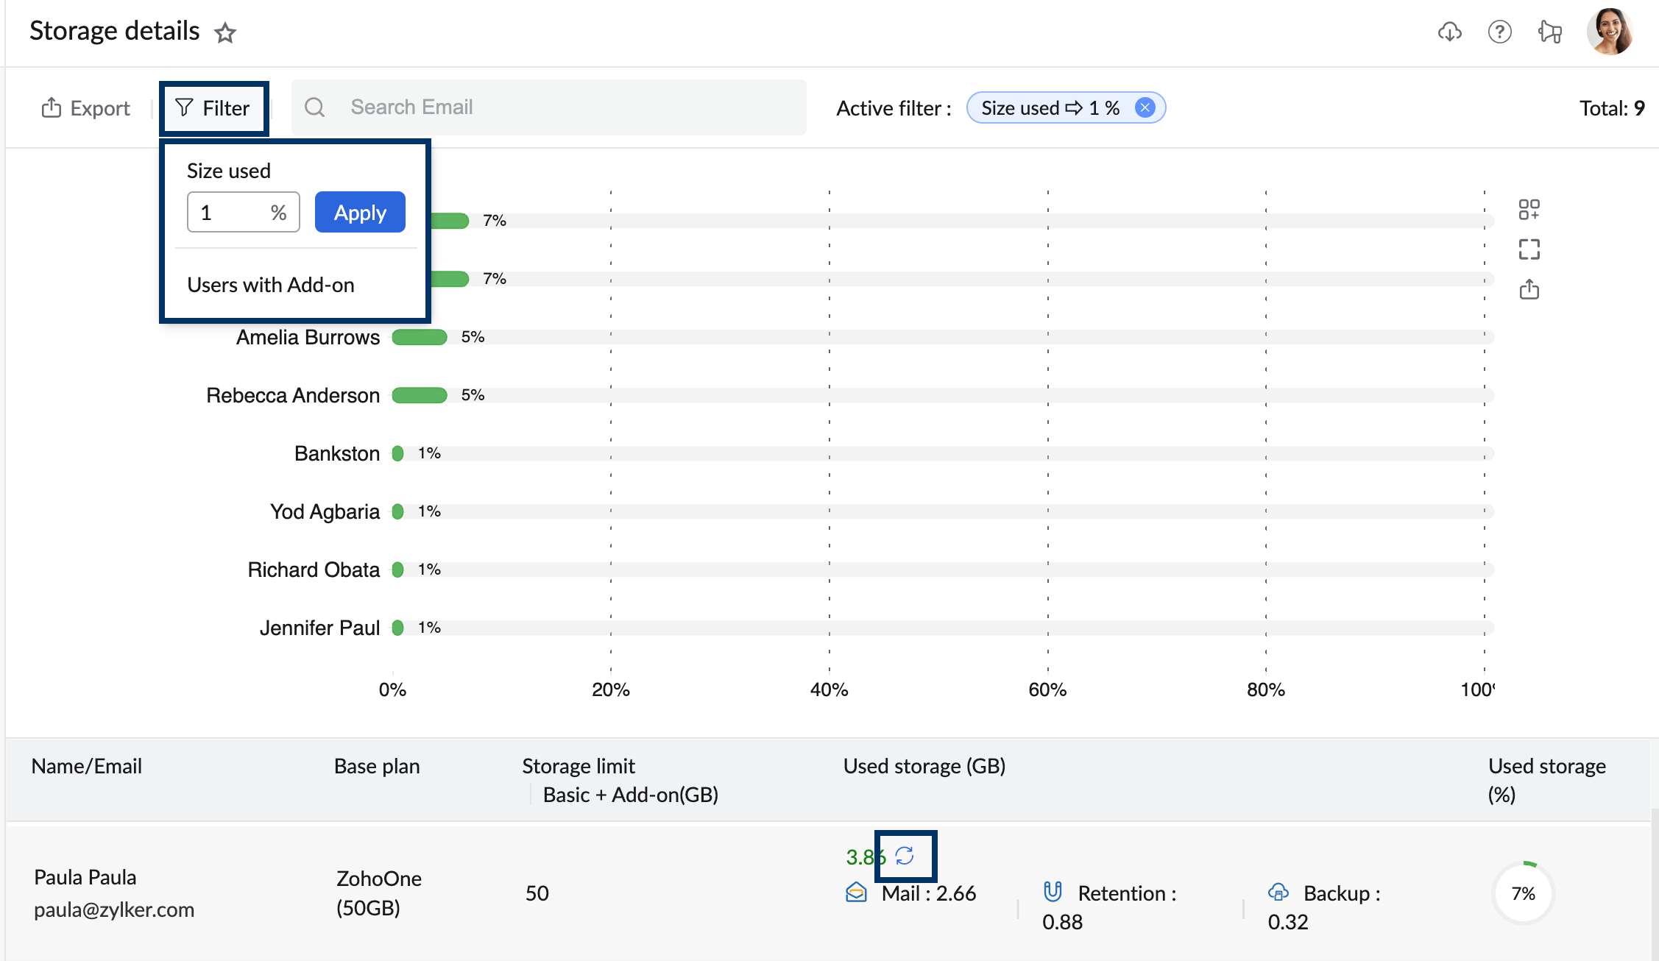The image size is (1659, 961).
Task: Apply the Size used filter
Action: (x=359, y=212)
